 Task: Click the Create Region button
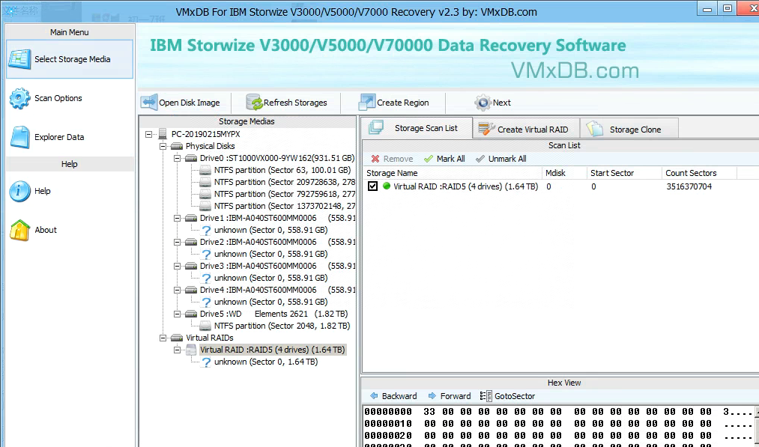pos(394,103)
